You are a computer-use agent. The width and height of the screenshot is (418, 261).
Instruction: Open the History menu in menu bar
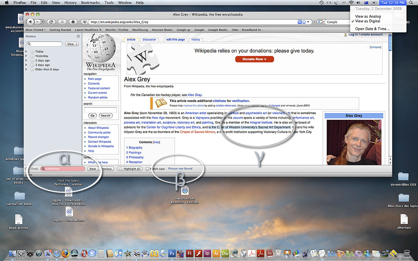70,2
